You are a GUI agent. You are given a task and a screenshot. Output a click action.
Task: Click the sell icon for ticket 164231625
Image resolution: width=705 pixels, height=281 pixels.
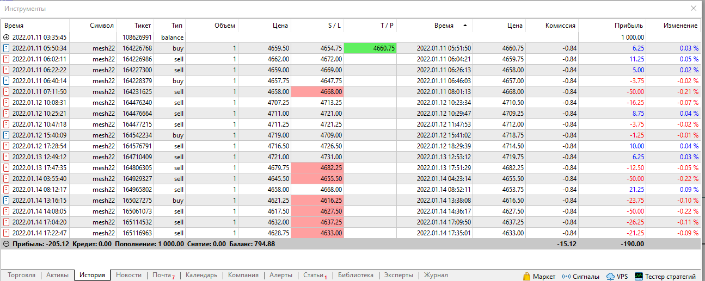[x=7, y=92]
